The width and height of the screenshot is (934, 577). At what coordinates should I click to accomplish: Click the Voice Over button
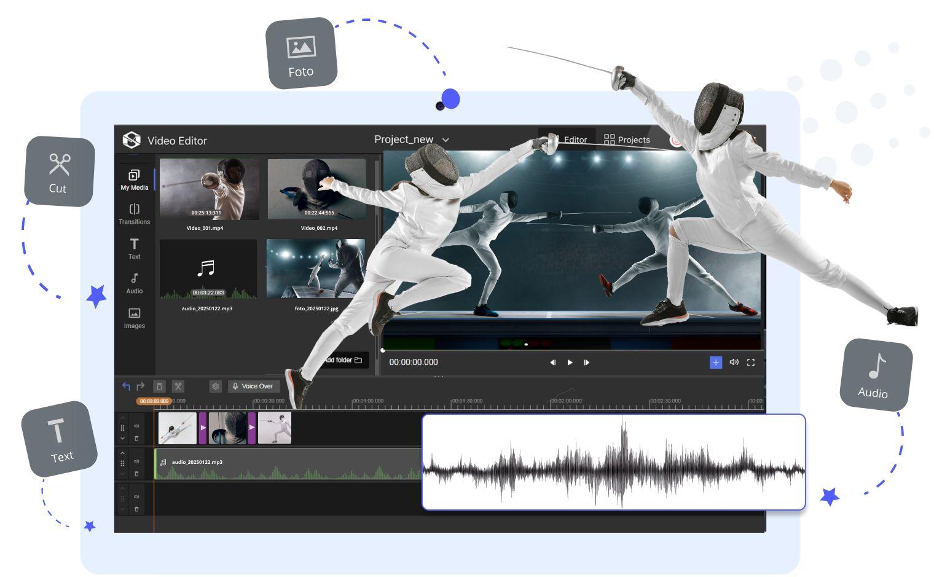coord(254,386)
